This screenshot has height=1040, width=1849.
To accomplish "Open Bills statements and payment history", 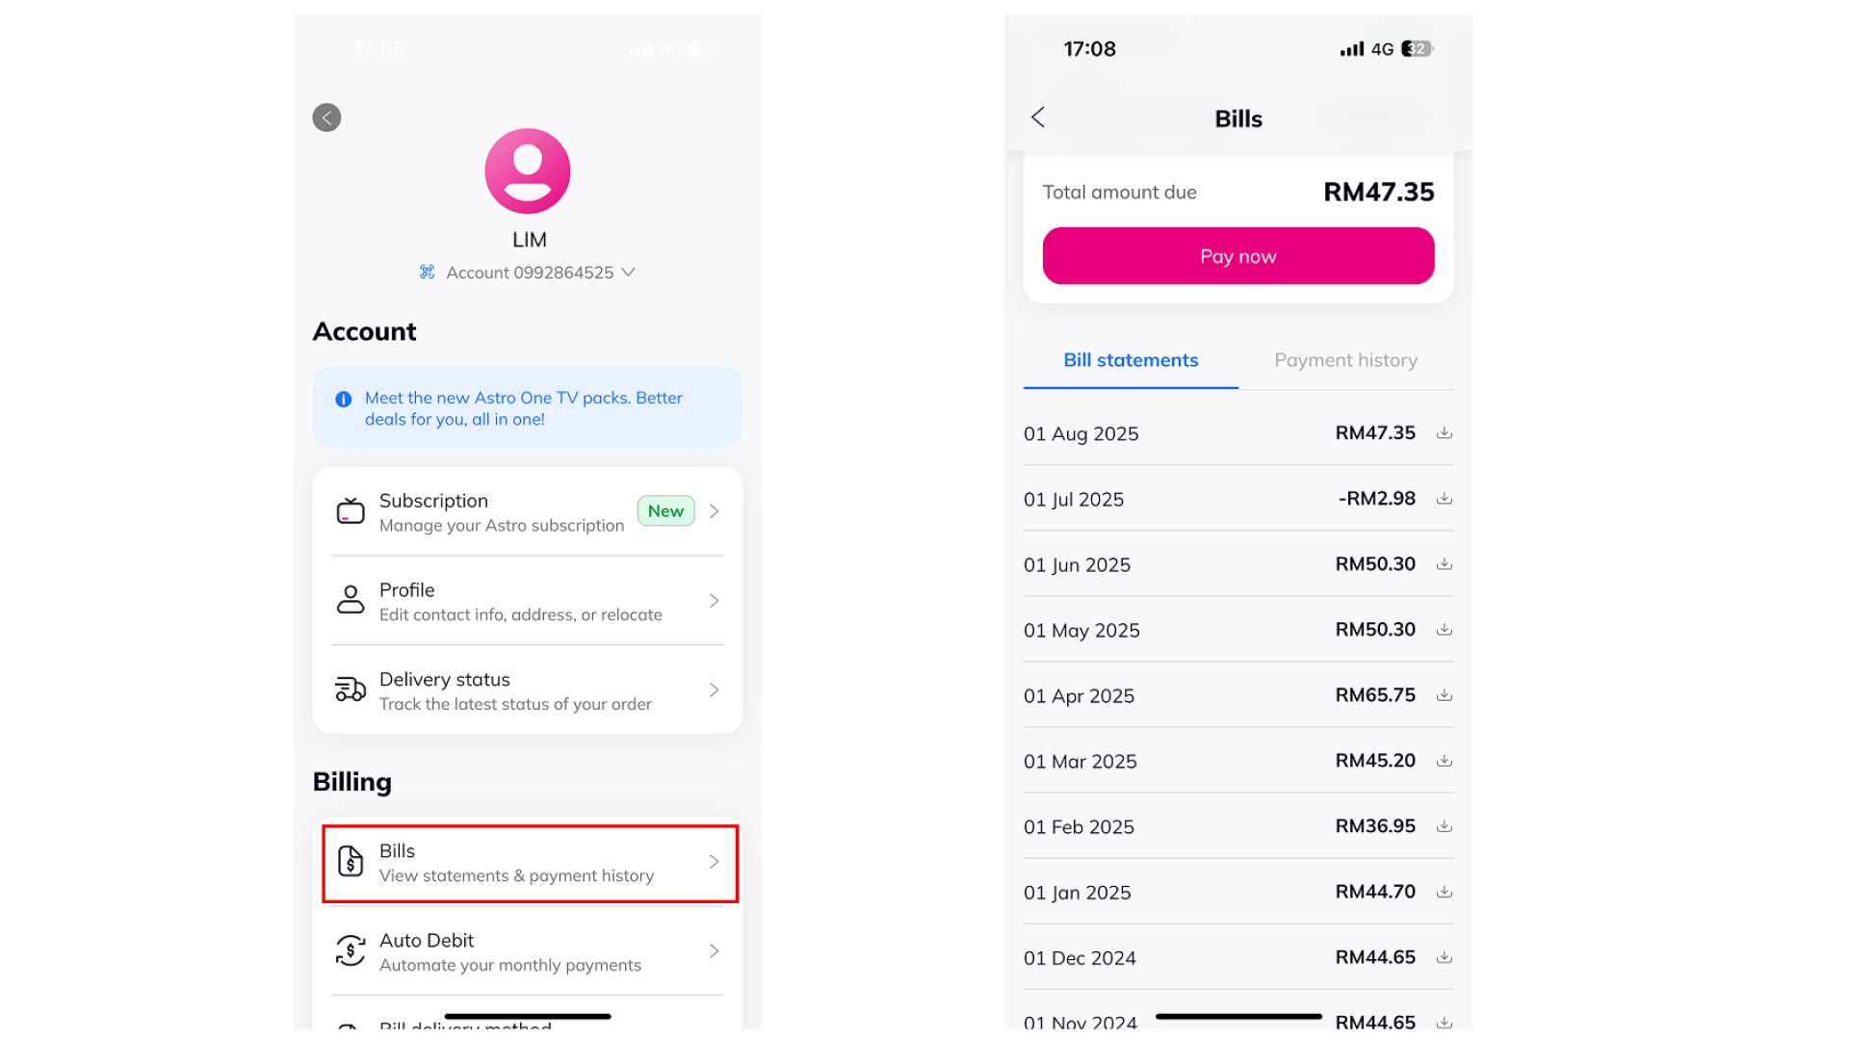I will [x=529, y=863].
